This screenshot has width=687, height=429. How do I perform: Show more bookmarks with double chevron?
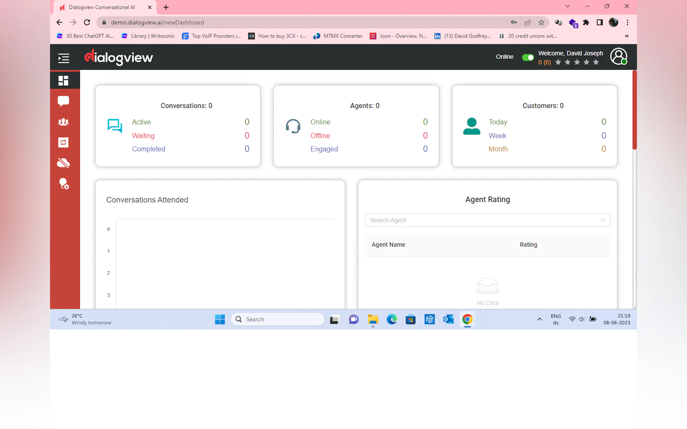tap(626, 36)
